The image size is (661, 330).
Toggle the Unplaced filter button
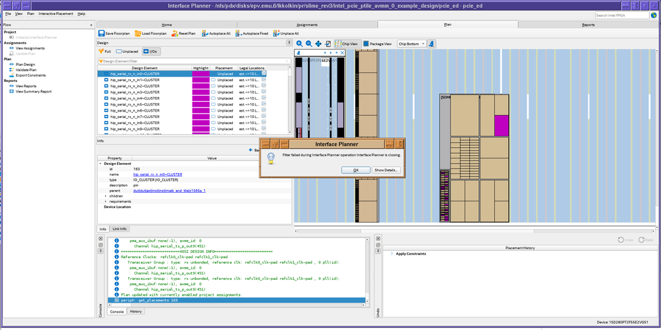click(128, 51)
